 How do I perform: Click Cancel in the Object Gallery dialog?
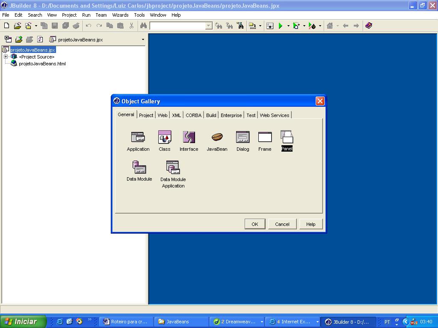(x=282, y=224)
